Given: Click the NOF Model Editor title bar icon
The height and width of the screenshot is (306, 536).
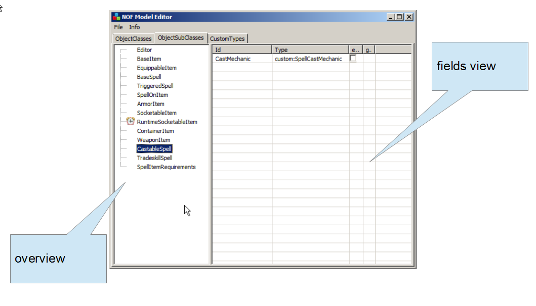Looking at the screenshot, I should [116, 17].
